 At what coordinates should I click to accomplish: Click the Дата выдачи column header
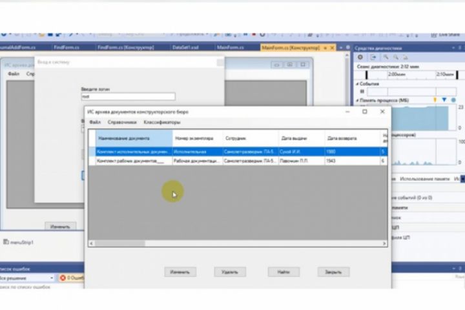pos(302,138)
